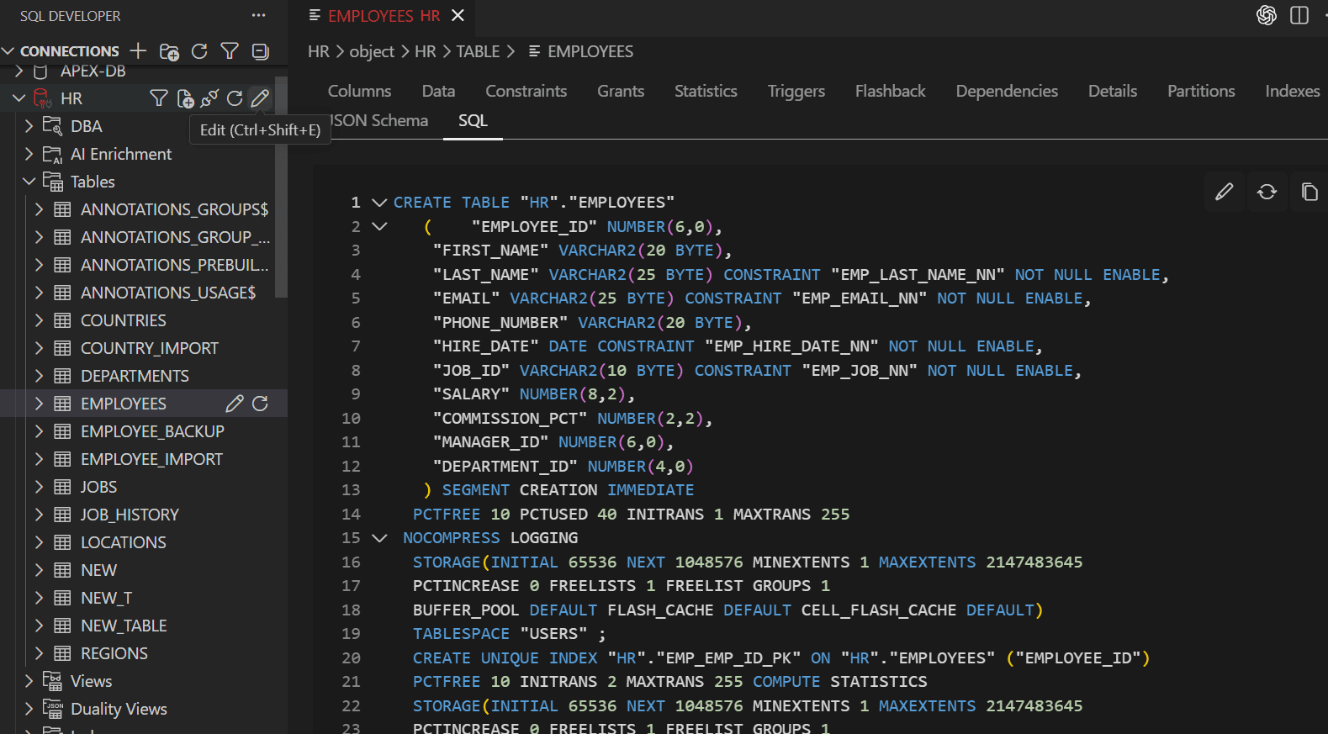Image resolution: width=1328 pixels, height=734 pixels.
Task: Click TABLE in the breadcrumb path
Action: coord(478,51)
